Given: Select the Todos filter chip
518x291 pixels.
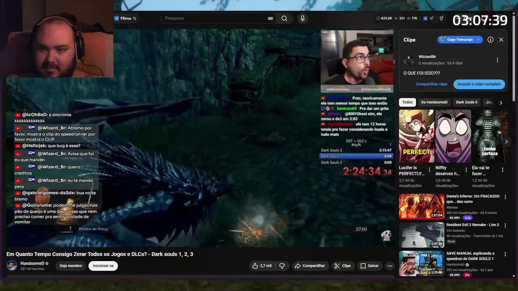Looking at the screenshot, I should (408, 102).
